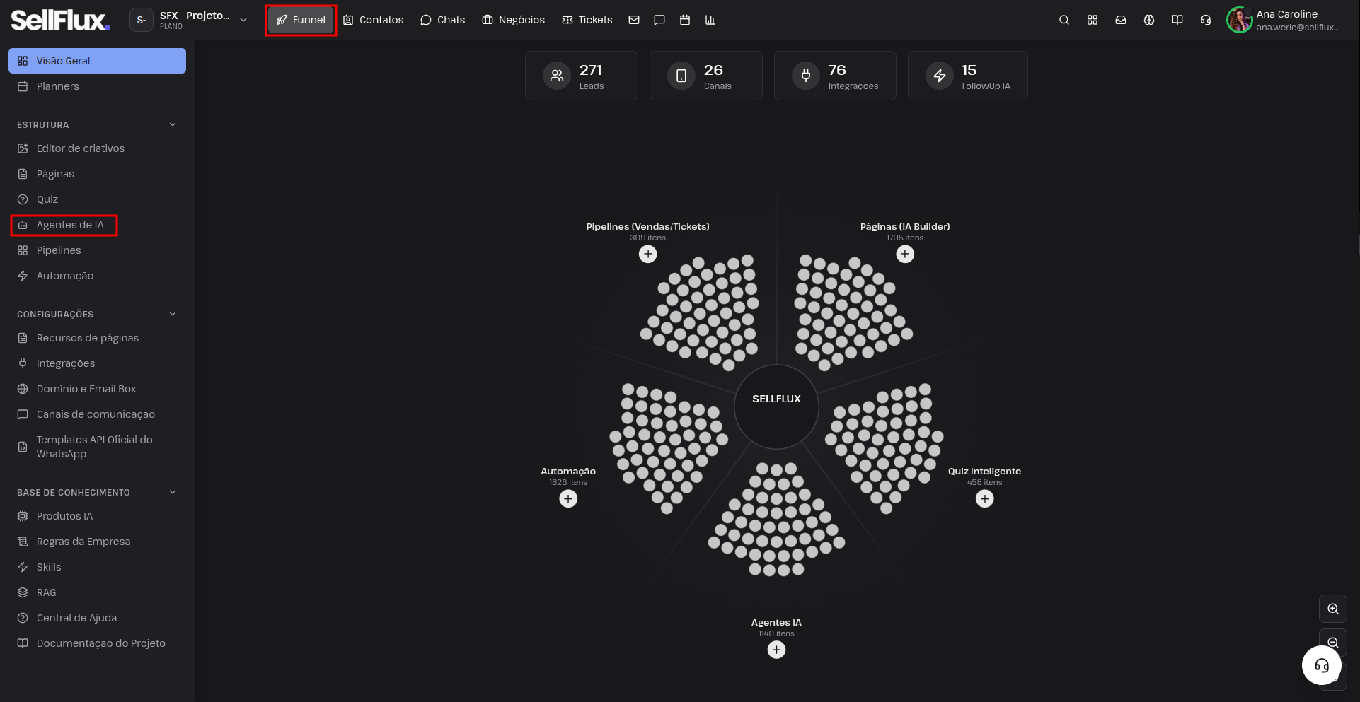
Task: Open Central de Ajuda
Action: [x=97, y=618]
